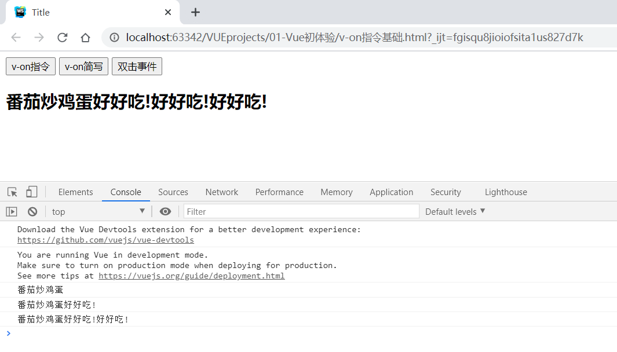This screenshot has width=617, height=352.
Task: Switch to the Performance tab
Action: click(279, 192)
